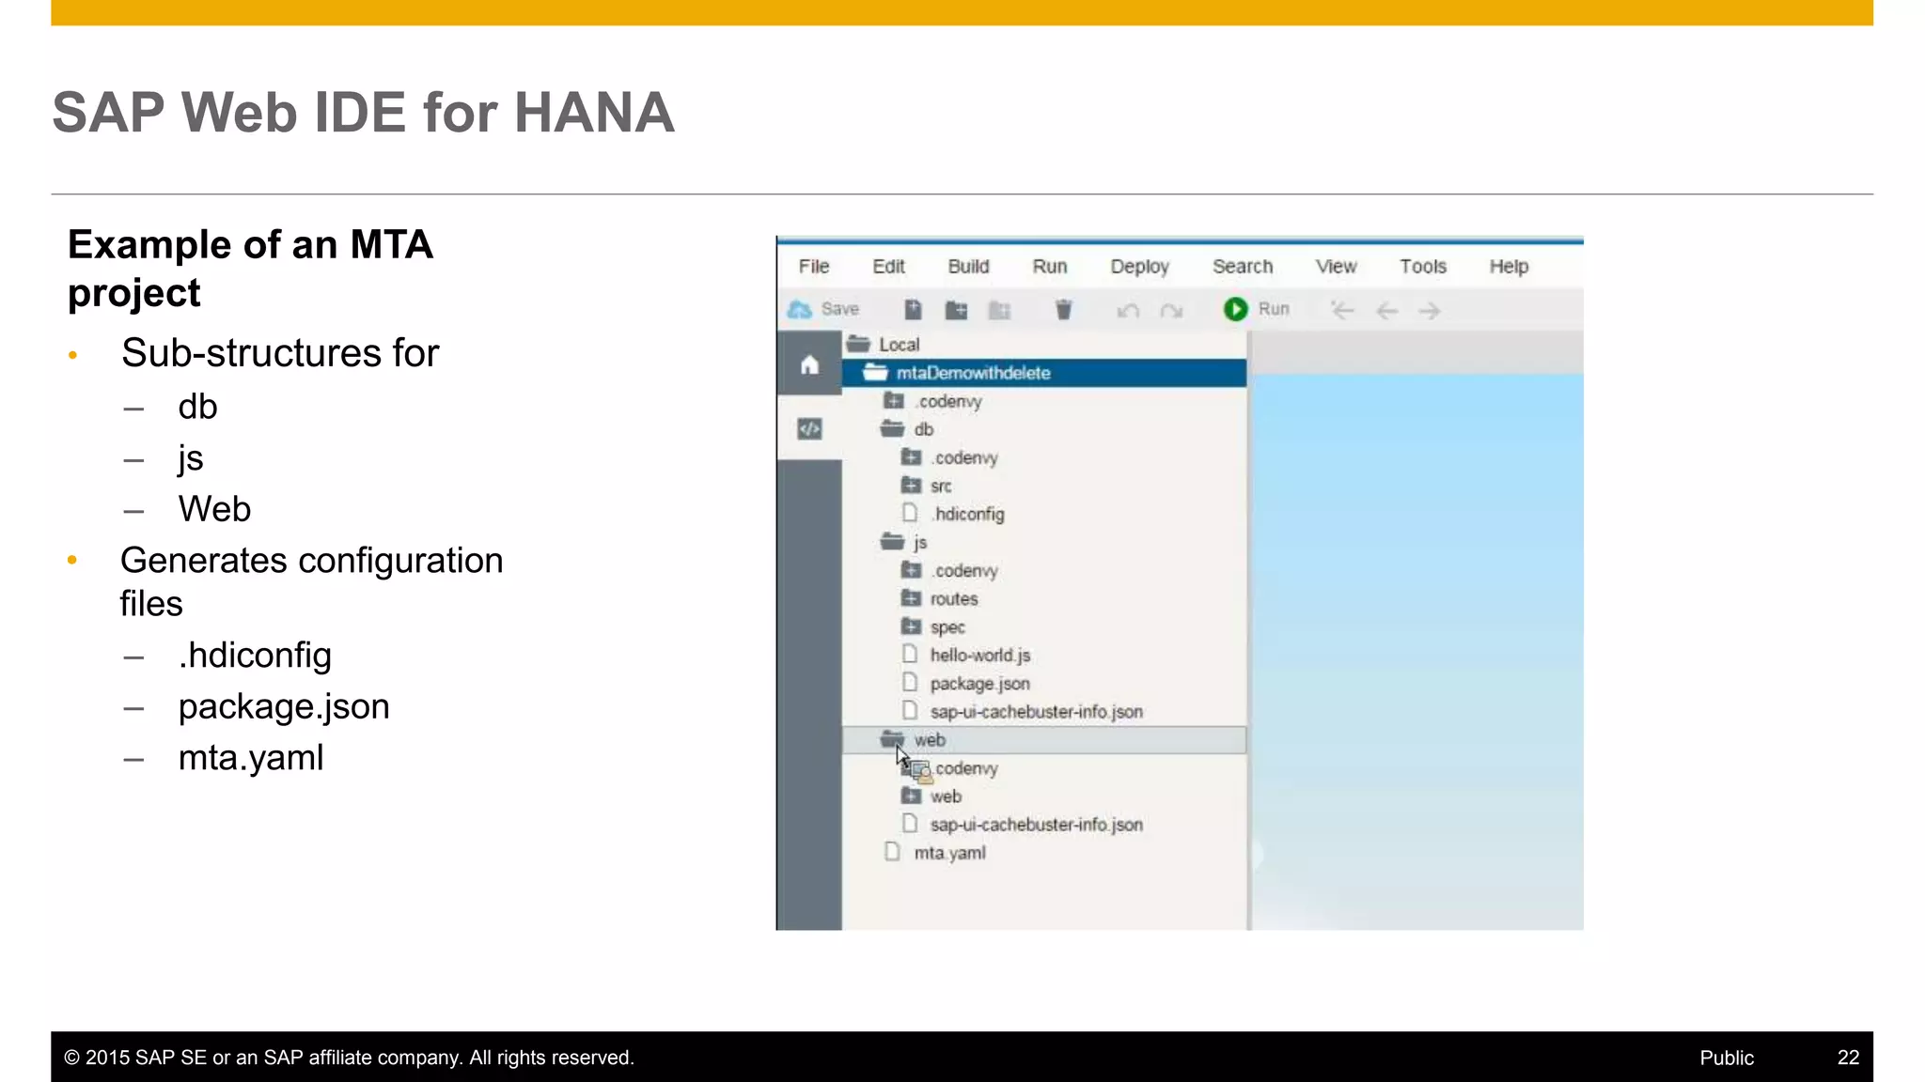Click the last edit location arrow
The width and height of the screenshot is (1925, 1082).
(1342, 310)
